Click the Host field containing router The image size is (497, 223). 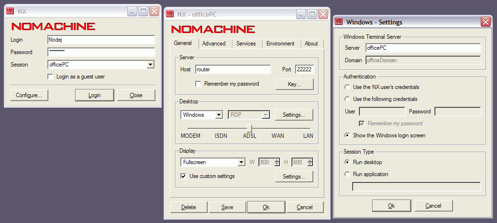pos(233,69)
